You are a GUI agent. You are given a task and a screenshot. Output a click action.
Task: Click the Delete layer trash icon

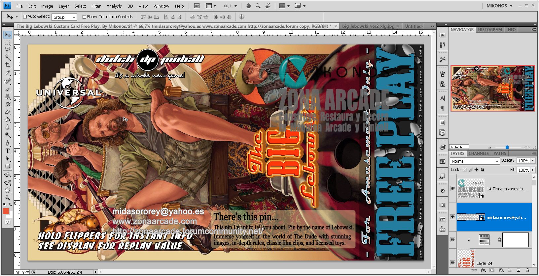pyautogui.click(x=527, y=270)
